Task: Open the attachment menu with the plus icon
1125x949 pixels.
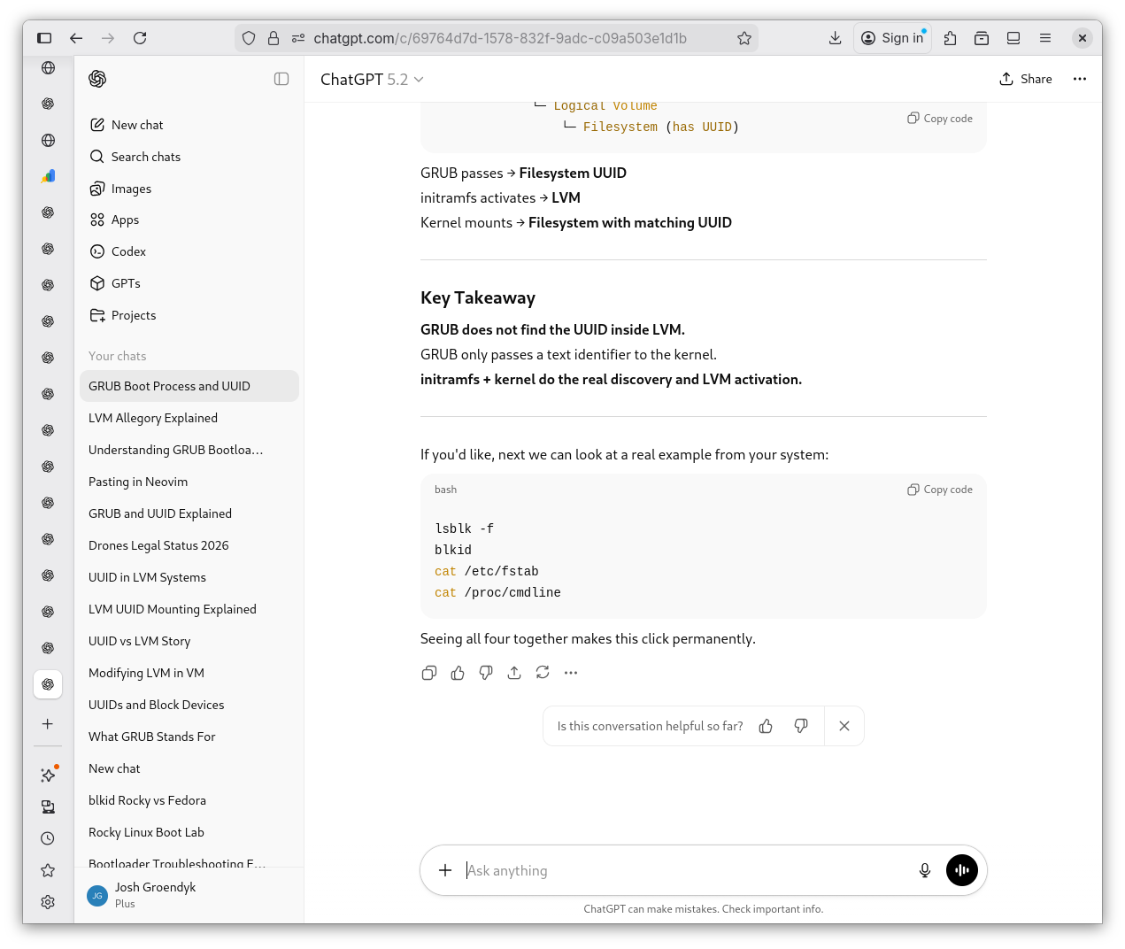Action: point(445,870)
